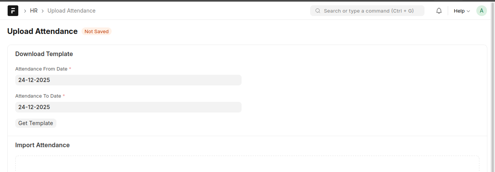The height and width of the screenshot is (172, 495).
Task: Click the Attendance From Date label
Action: [41, 69]
